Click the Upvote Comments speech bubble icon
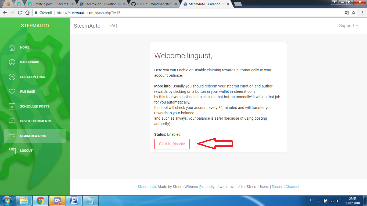Viewport: 367px width, 206px height. [x=12, y=121]
